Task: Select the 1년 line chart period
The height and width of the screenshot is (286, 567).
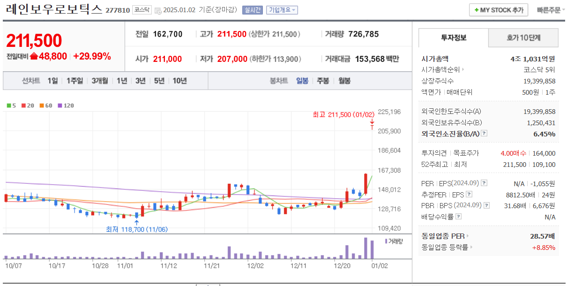Action: pos(122,81)
